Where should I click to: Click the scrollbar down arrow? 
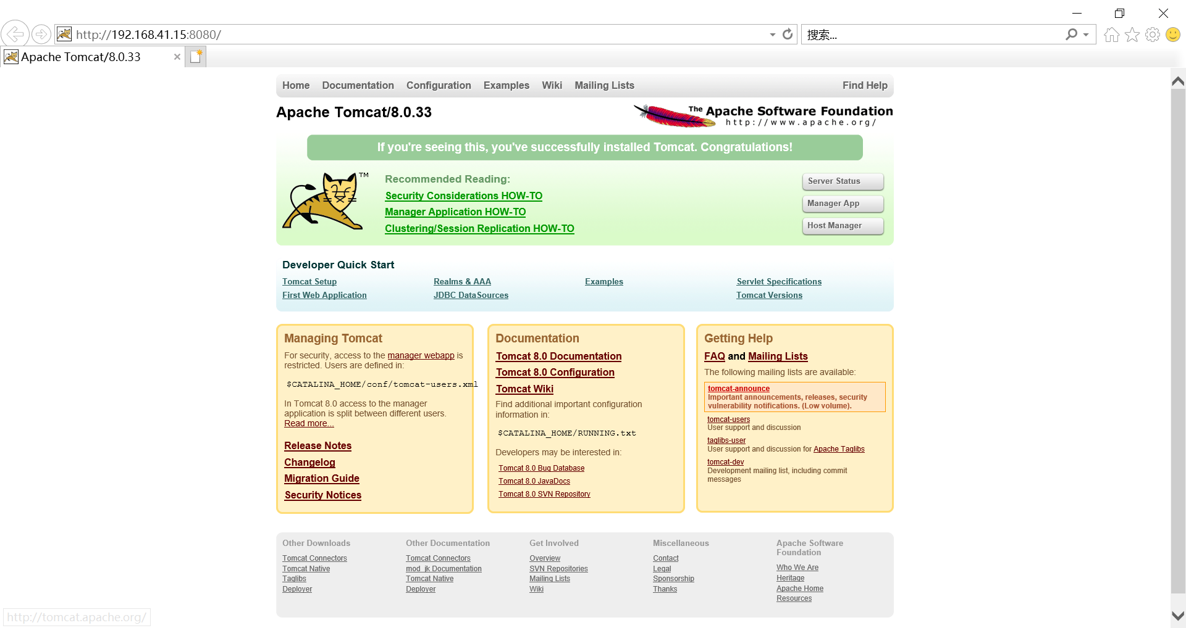click(x=1178, y=616)
